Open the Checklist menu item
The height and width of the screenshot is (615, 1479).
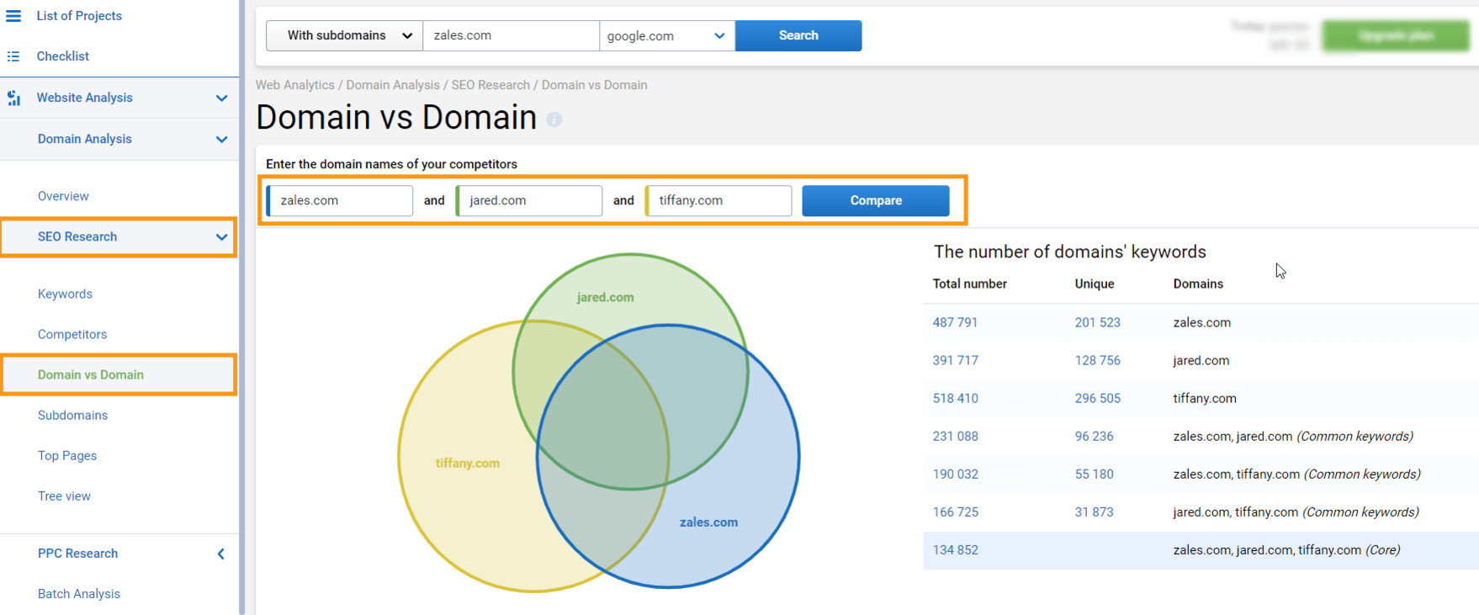[x=63, y=56]
